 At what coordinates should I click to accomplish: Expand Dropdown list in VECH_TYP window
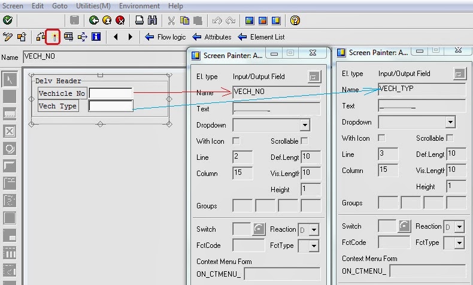tap(450, 122)
